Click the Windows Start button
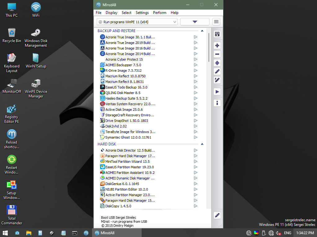Screen dimensions: 317x237 coord(5,233)
